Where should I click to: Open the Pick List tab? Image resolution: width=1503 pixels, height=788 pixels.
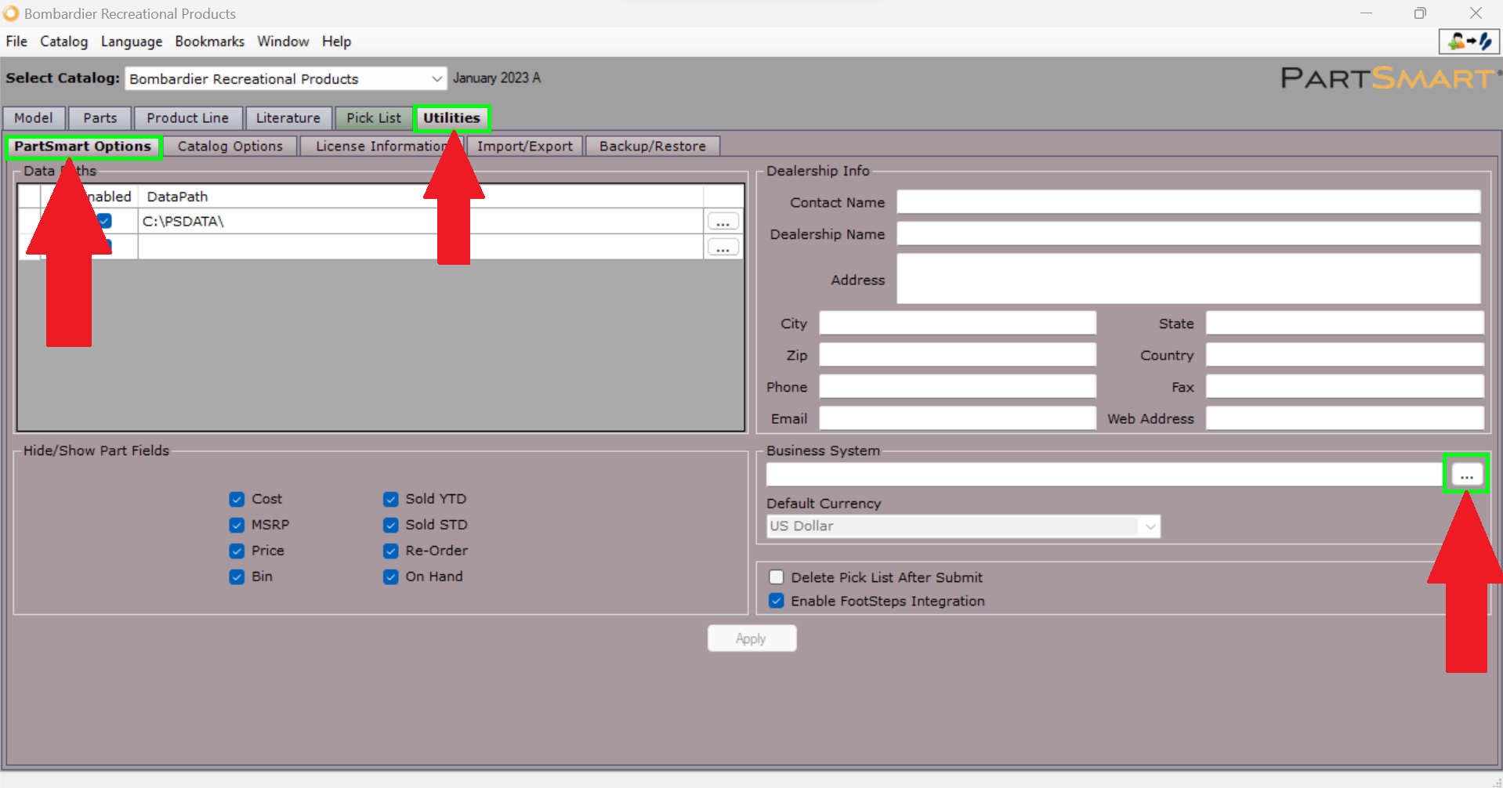click(x=374, y=118)
